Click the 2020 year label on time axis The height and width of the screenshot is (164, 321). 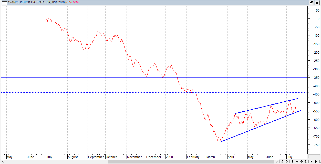[x=169, y=157]
